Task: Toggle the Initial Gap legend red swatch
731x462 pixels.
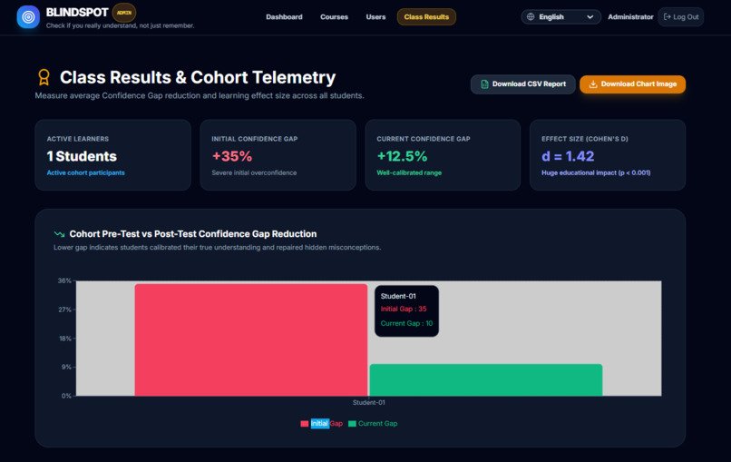Action: tap(305, 424)
